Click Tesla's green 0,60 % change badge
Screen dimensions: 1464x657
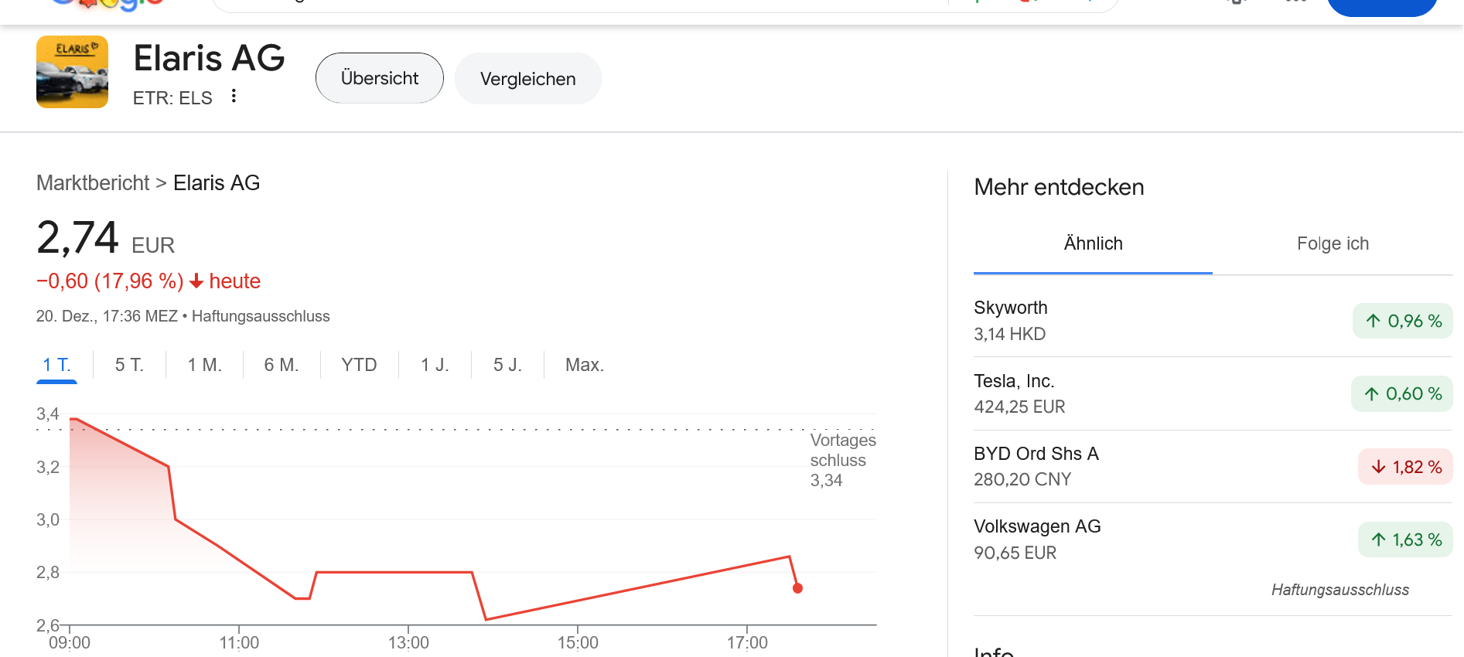[x=1401, y=394]
